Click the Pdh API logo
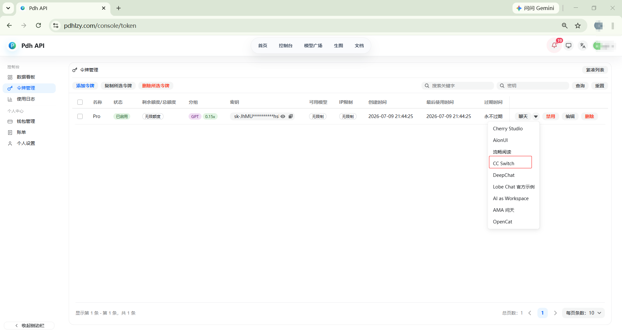622x333 pixels. (x=12, y=46)
